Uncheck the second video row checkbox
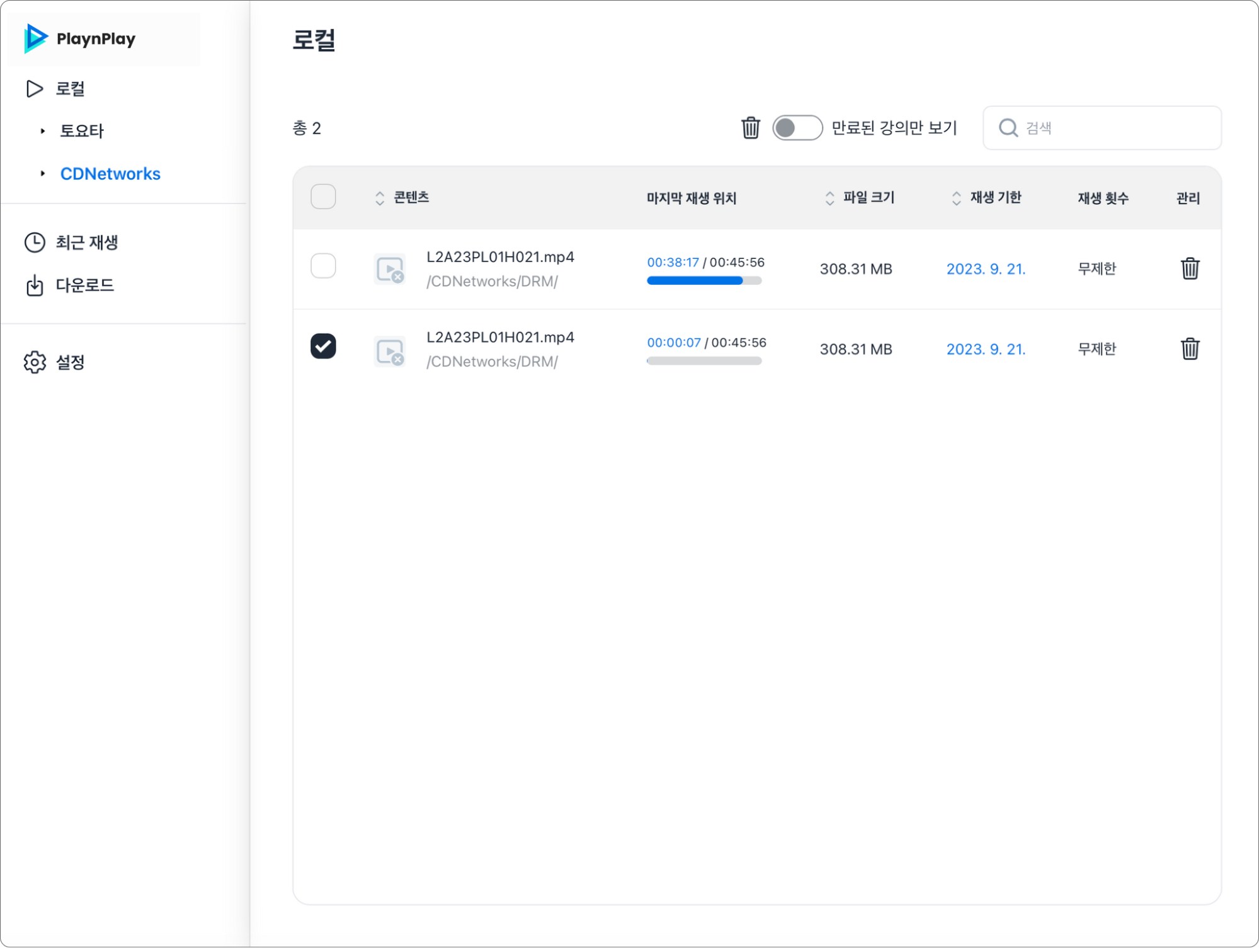This screenshot has width=1259, height=948. coord(323,346)
